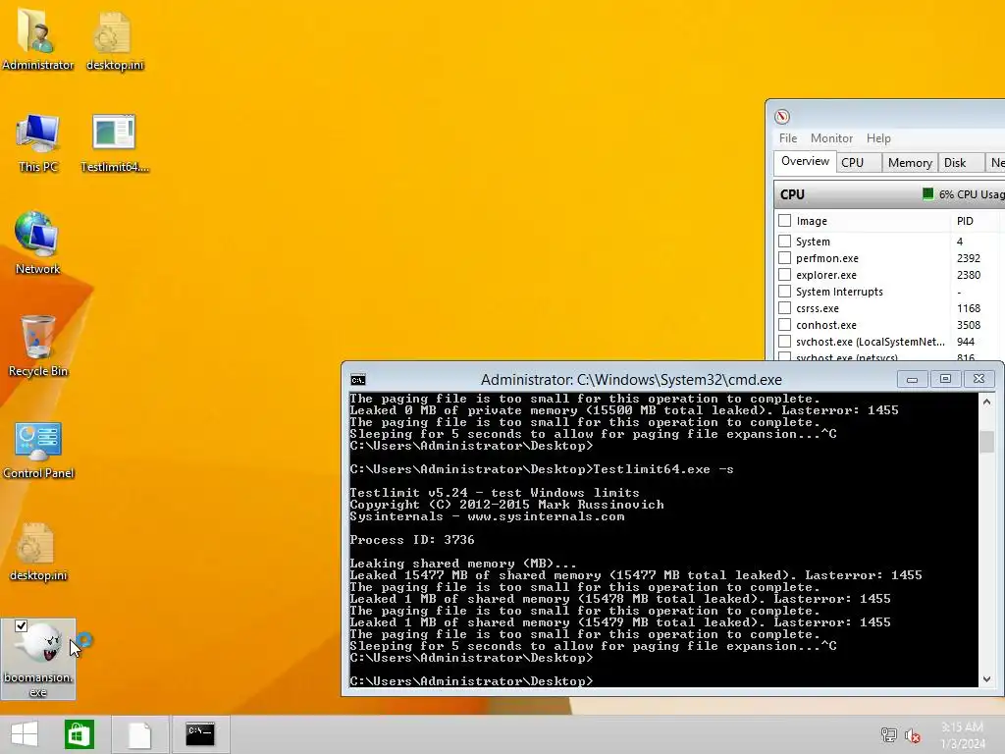This screenshot has height=754, width=1005.
Task: Check the Image select-all checkbox
Action: pyautogui.click(x=784, y=221)
